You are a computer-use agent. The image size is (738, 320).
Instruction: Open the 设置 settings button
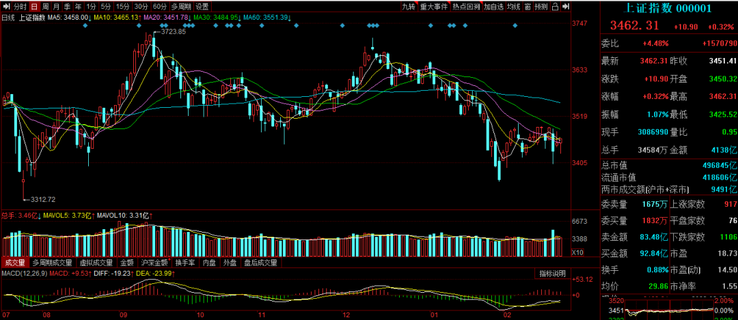coord(202,7)
